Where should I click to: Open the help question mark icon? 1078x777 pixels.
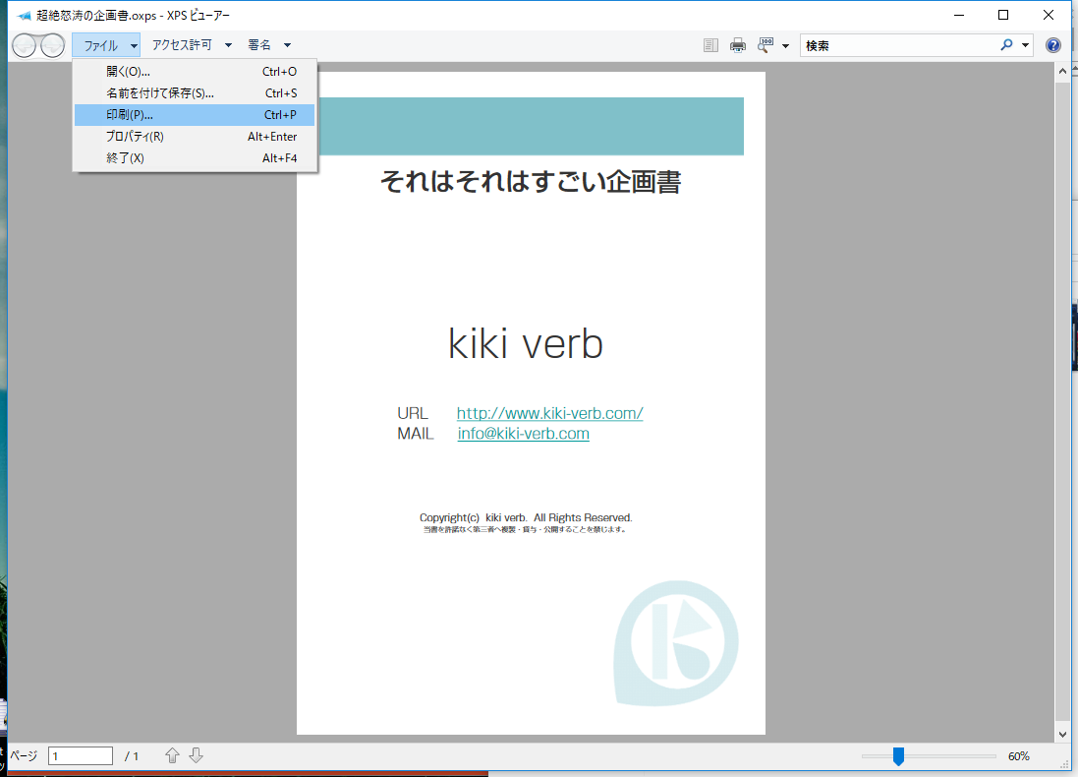click(1053, 45)
